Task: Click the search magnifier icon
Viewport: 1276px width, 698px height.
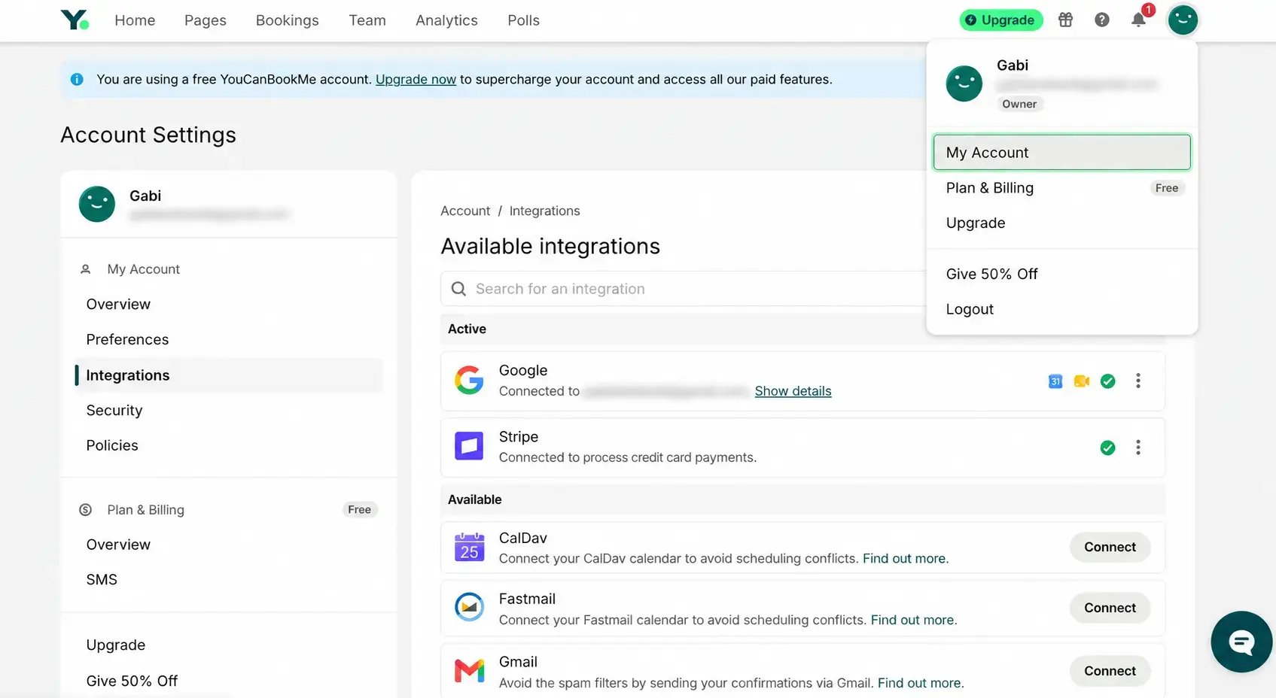Action: [458, 289]
